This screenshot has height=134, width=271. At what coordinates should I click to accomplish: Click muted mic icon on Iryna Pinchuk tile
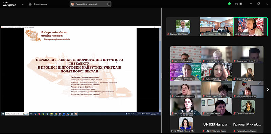click(x=204, y=79)
